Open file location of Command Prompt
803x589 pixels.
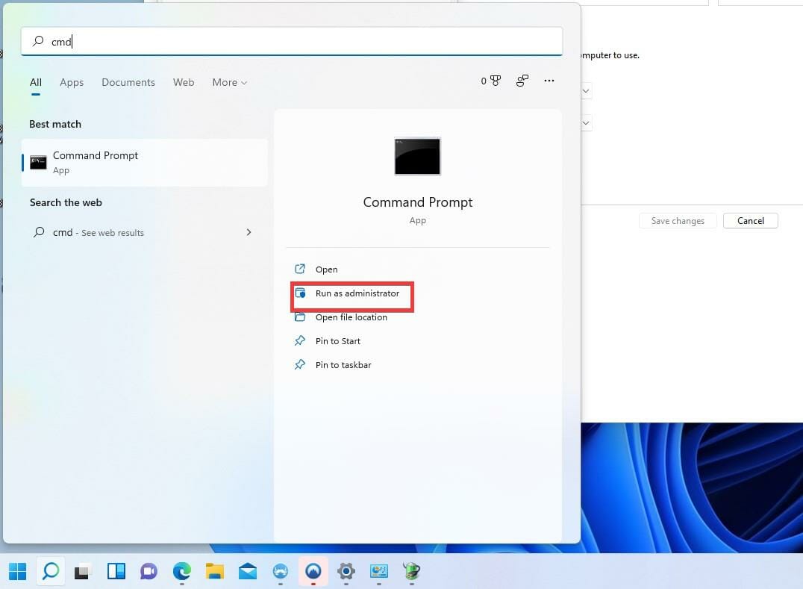pyautogui.click(x=351, y=317)
